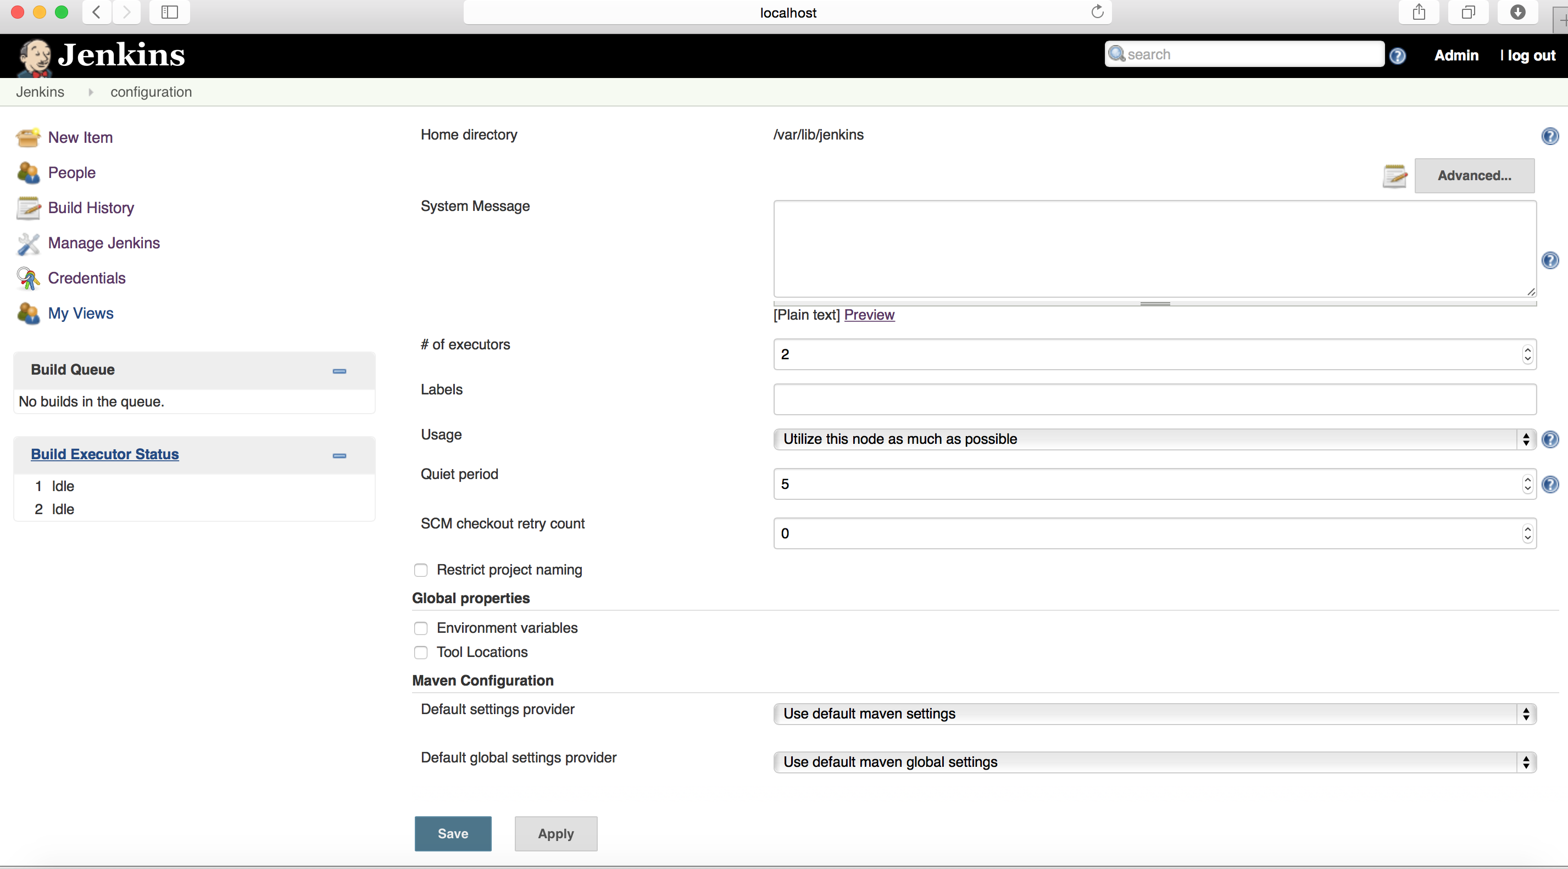Open help for Home directory
The height and width of the screenshot is (869, 1568).
[x=1550, y=136]
